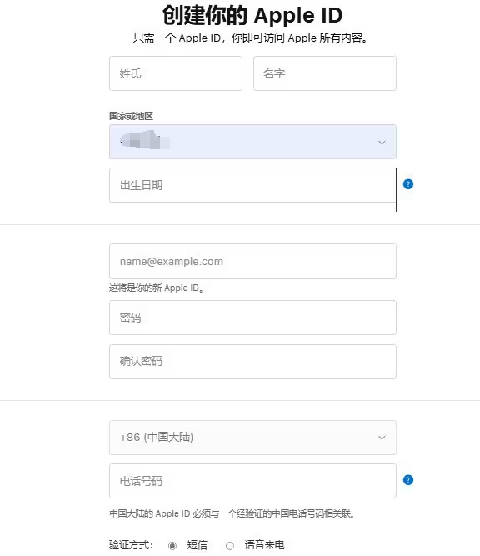Click the name@example.com email field
The image size is (480, 556).
pos(252,262)
